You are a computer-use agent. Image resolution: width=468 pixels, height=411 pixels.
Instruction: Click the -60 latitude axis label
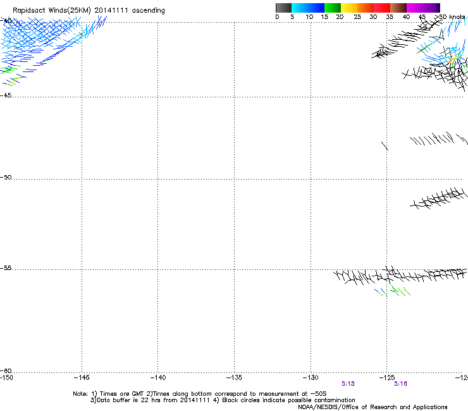tap(6, 371)
